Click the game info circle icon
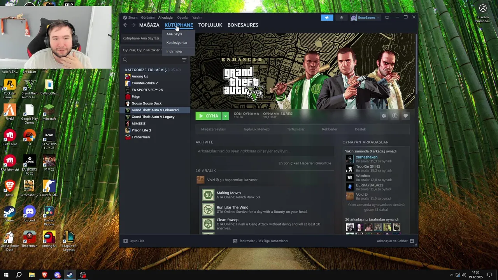Viewport: 498px width, 280px height. click(395, 116)
